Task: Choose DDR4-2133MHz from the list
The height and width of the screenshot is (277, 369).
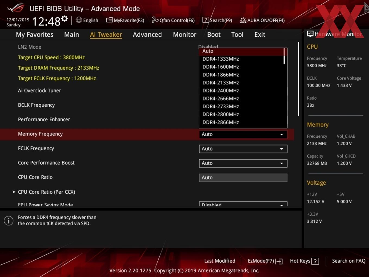Action: point(241,83)
